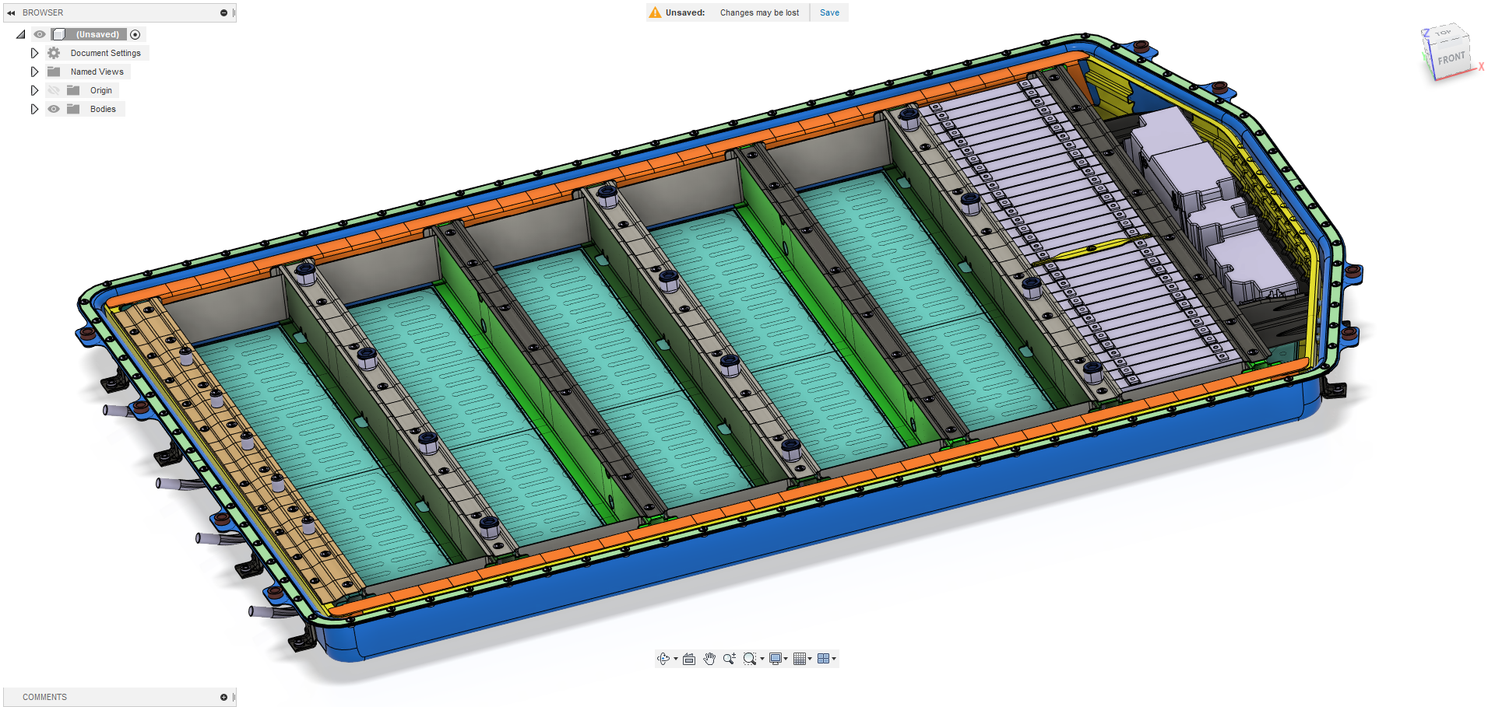Open the Zoom Window dropdown arrow

pyautogui.click(x=762, y=659)
